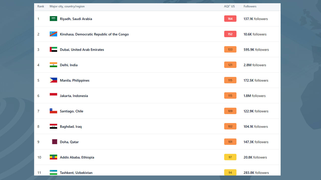Open the Delhi, India city link

click(x=68, y=65)
